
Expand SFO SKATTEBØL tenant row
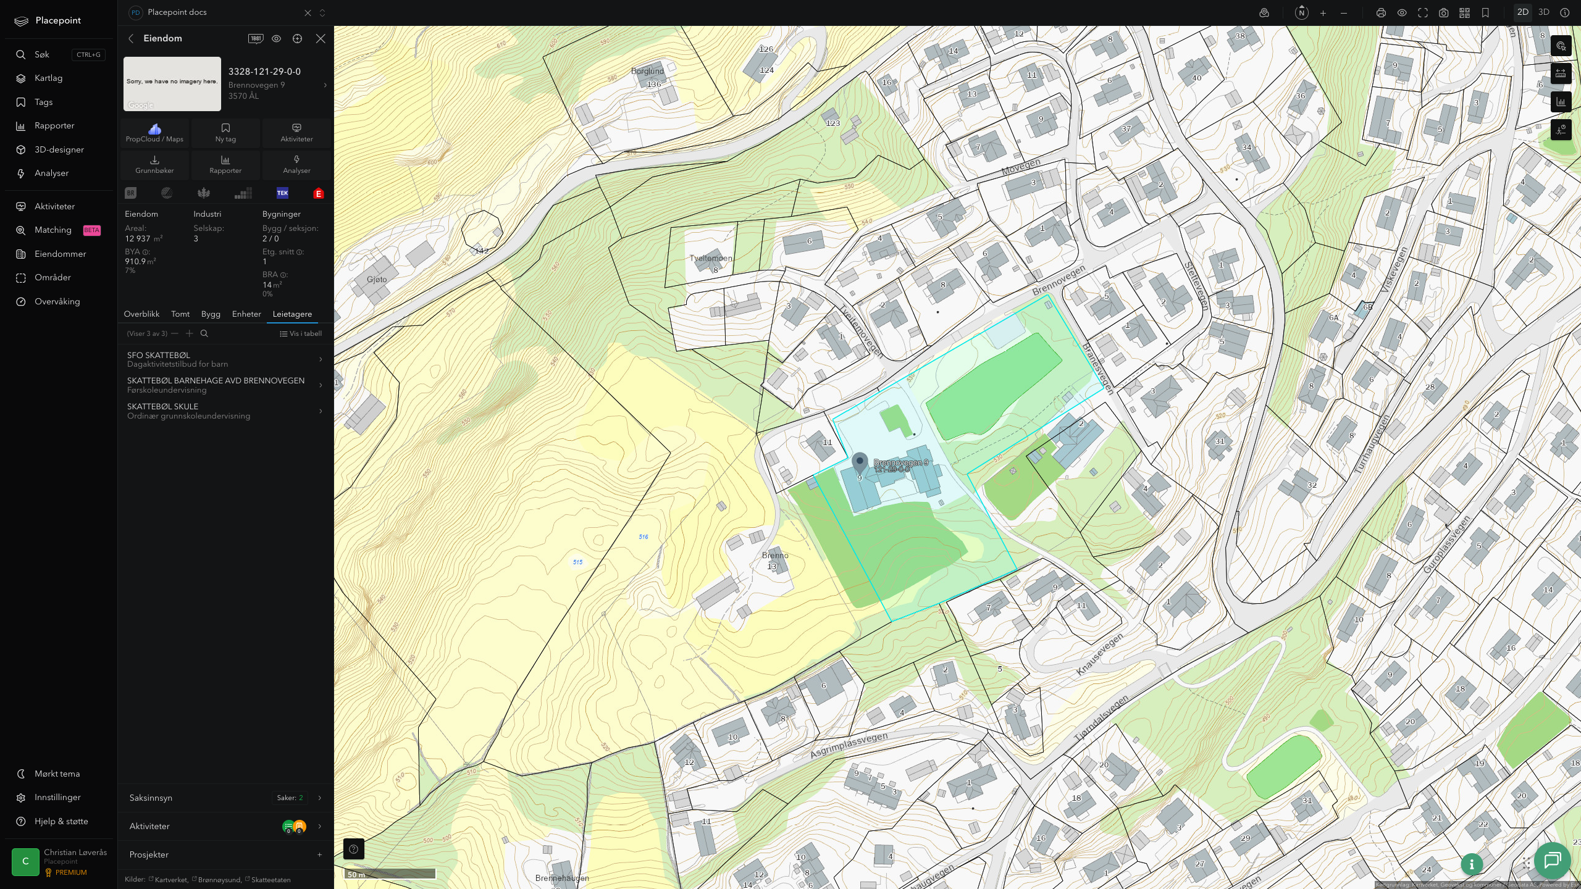click(x=225, y=359)
